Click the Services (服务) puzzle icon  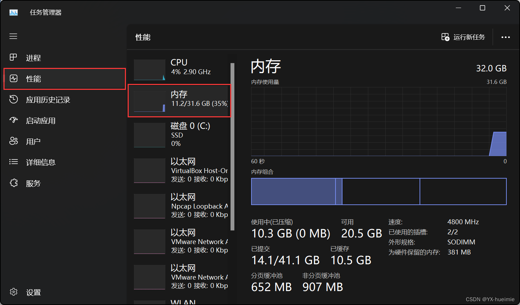click(14, 183)
